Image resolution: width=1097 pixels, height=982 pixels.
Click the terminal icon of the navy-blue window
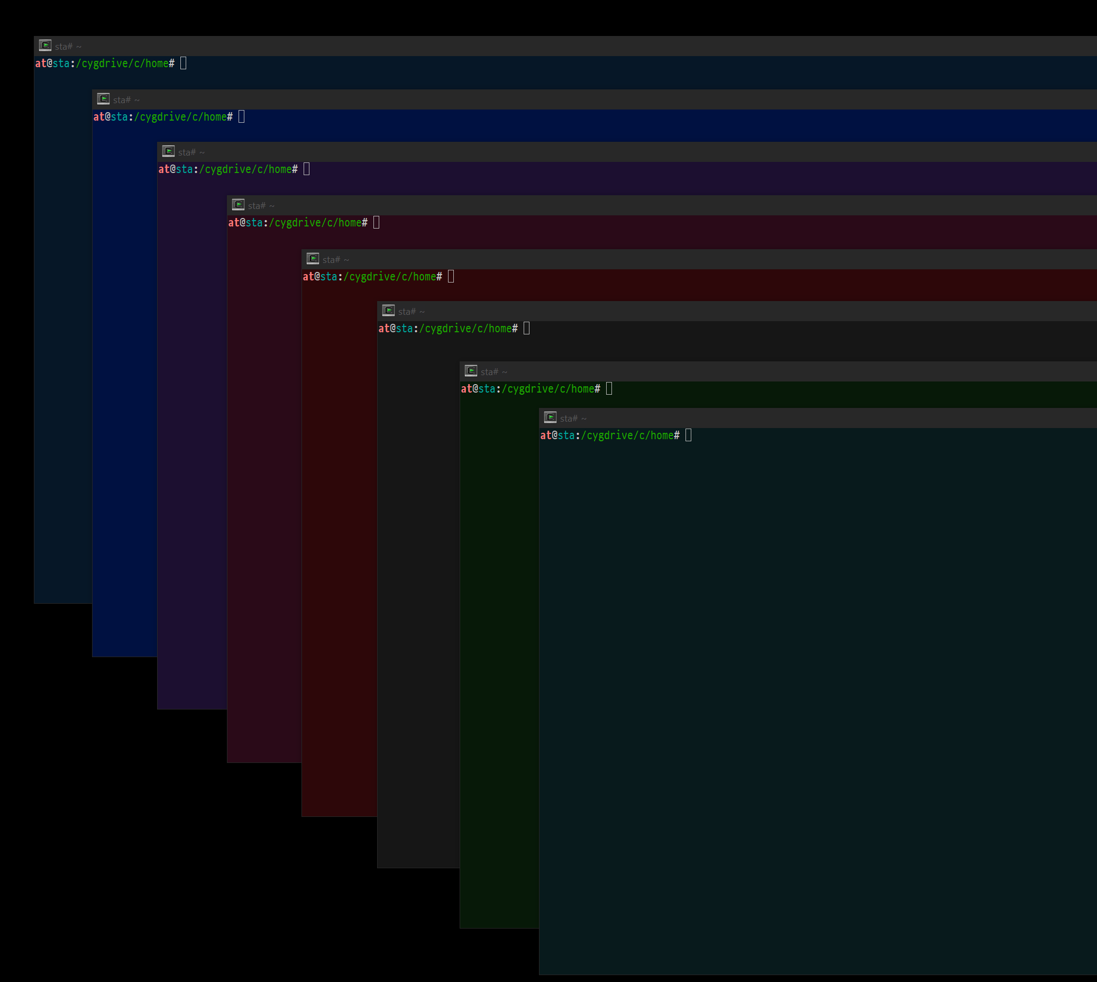(103, 99)
